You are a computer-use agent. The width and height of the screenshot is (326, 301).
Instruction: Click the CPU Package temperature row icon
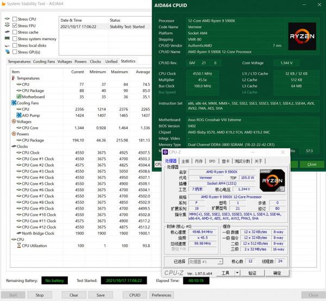[x=19, y=90]
